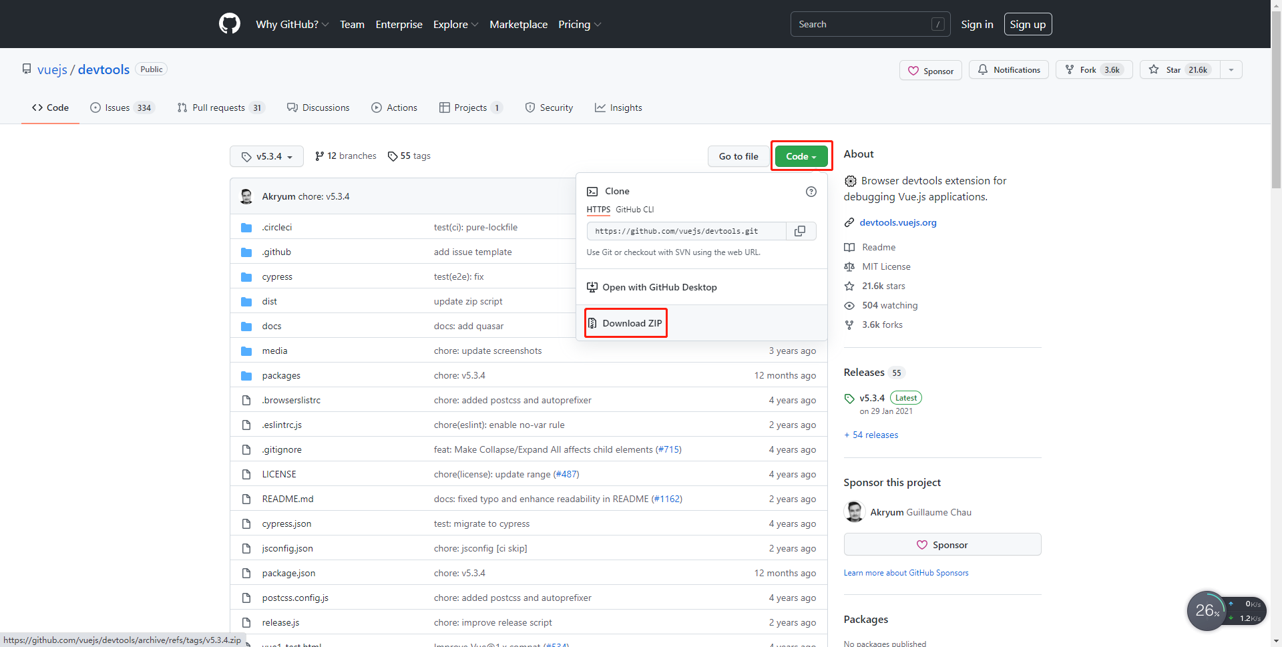Copy the HTTPS clone URL using copy icon
Viewport: 1282px width, 647px height.
[x=799, y=231]
